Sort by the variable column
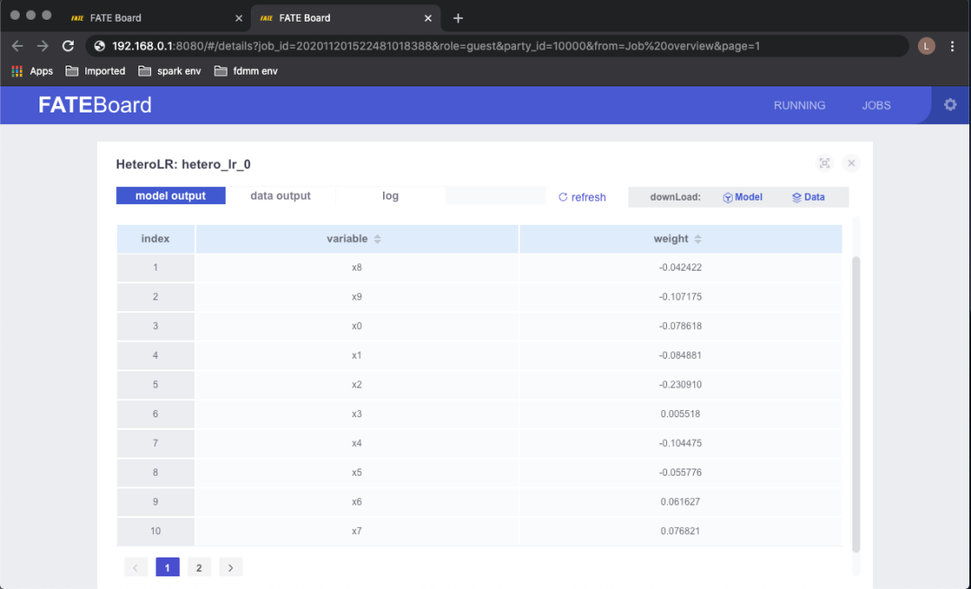 click(377, 239)
